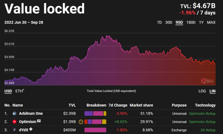Image resolution: width=223 pixels, height=134 pixels.
Task: Show the MAX time range
Action: pyautogui.click(x=211, y=22)
